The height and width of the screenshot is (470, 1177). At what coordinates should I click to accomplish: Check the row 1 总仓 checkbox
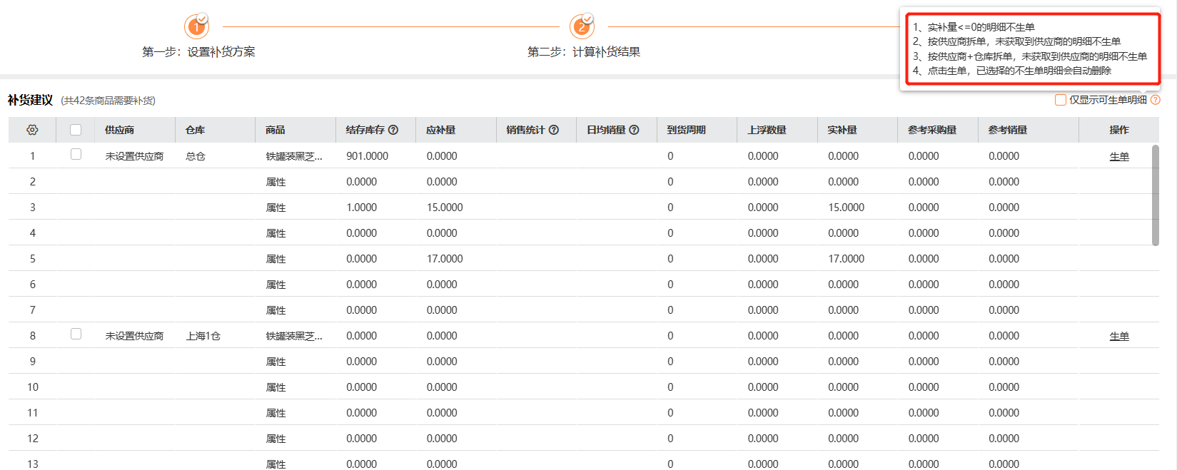click(x=76, y=155)
